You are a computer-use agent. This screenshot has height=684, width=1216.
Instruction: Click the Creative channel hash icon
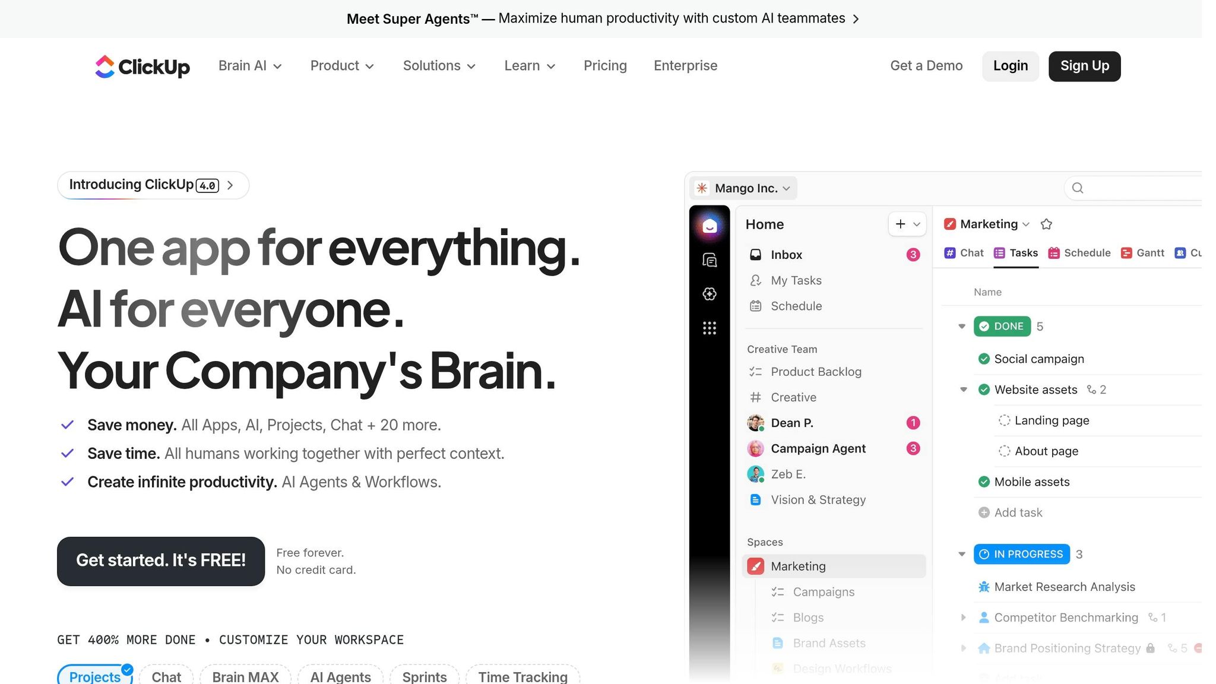756,397
